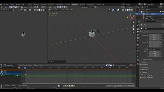Screen dimensions: 164x92
Task: Play the animation forward
Action: pyautogui.click(x=70, y=86)
